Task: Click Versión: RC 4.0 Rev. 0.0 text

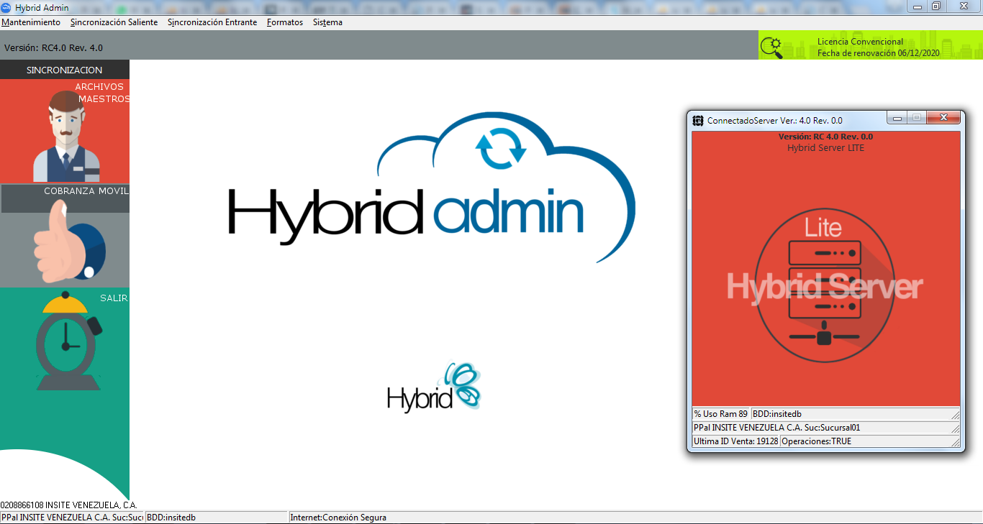Action: (x=825, y=137)
